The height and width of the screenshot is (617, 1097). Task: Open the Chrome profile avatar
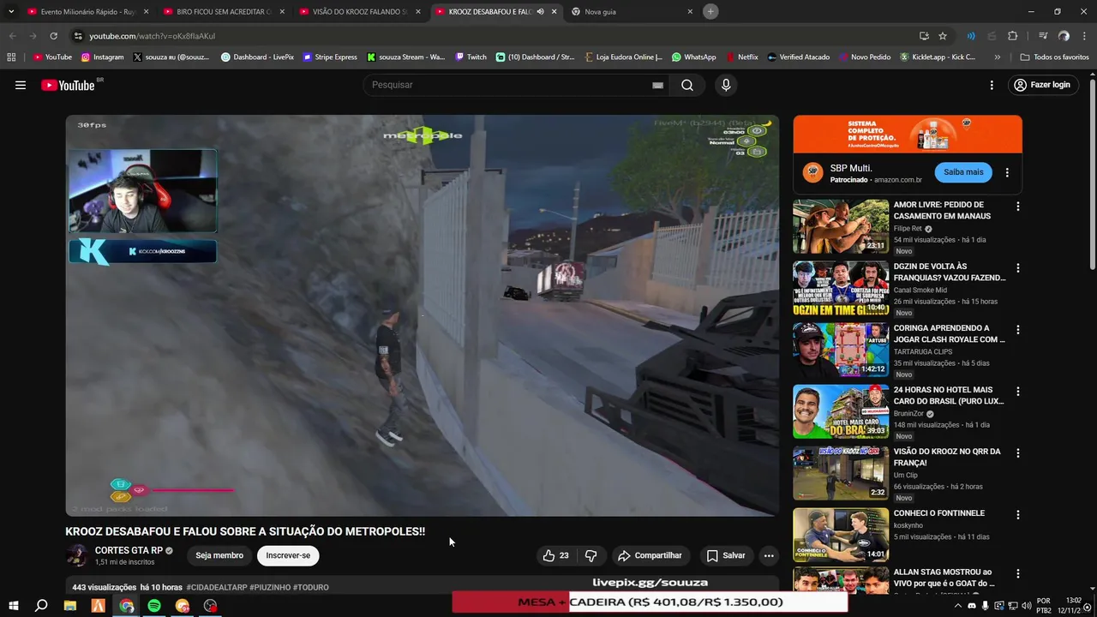(x=1064, y=36)
